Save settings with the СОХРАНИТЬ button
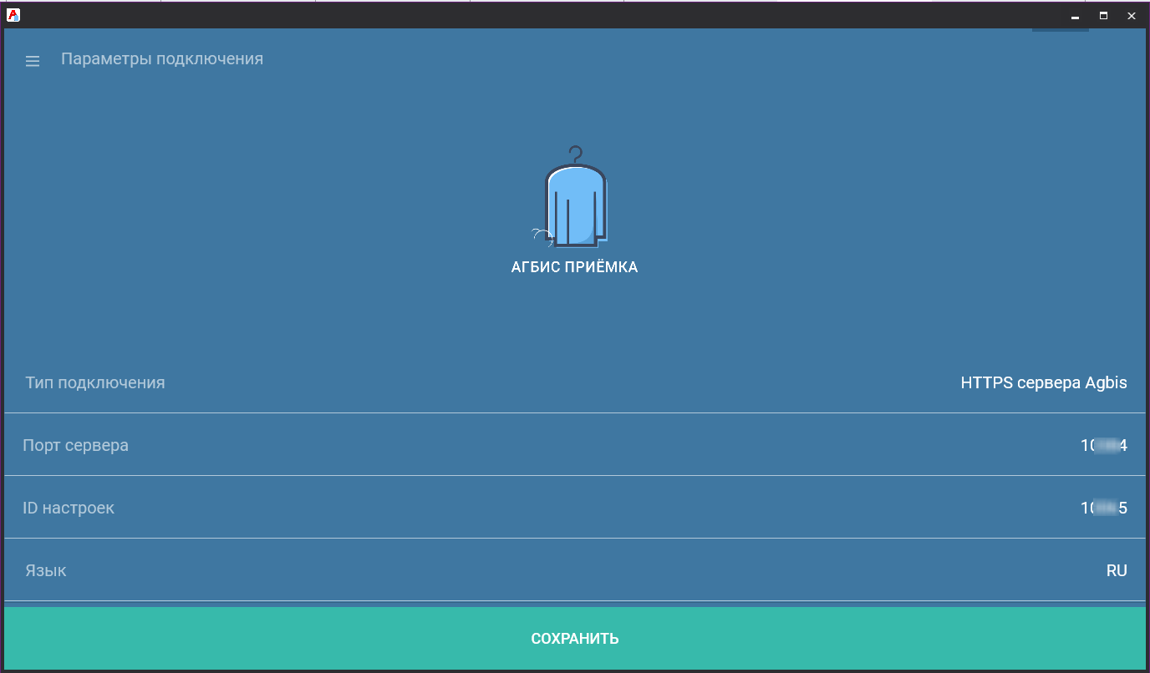 point(575,639)
